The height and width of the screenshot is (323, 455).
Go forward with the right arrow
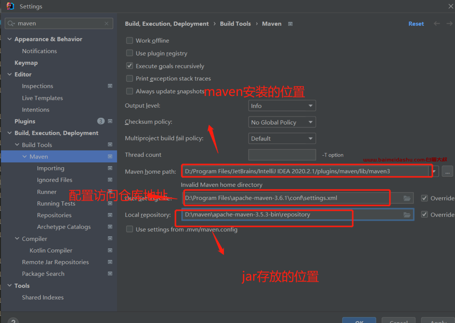pos(449,24)
